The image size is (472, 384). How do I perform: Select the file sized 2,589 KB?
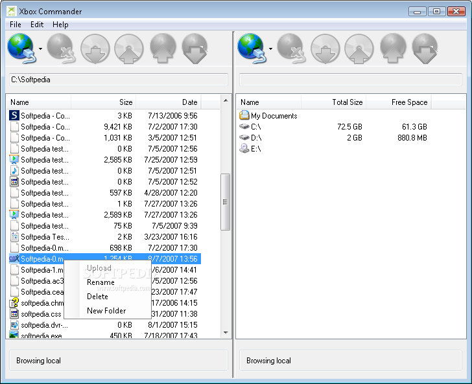[x=104, y=215]
